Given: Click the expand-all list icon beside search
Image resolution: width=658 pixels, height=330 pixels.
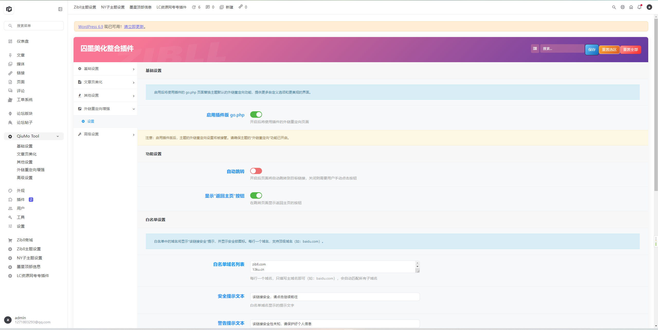Looking at the screenshot, I should point(535,49).
